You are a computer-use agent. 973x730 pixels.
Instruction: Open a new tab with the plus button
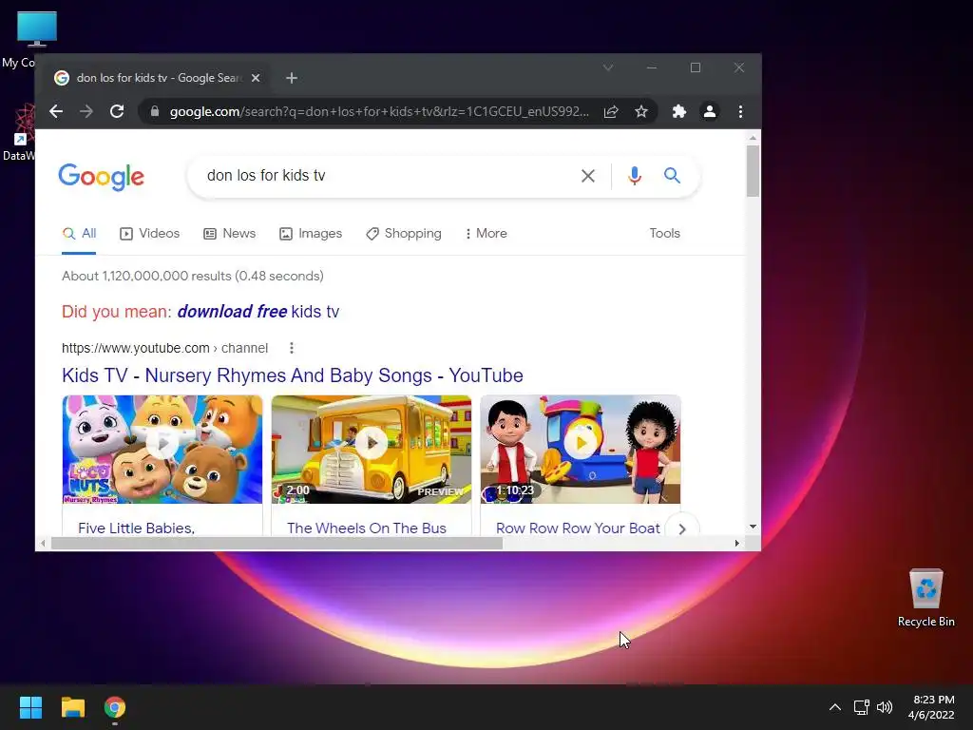(x=292, y=78)
